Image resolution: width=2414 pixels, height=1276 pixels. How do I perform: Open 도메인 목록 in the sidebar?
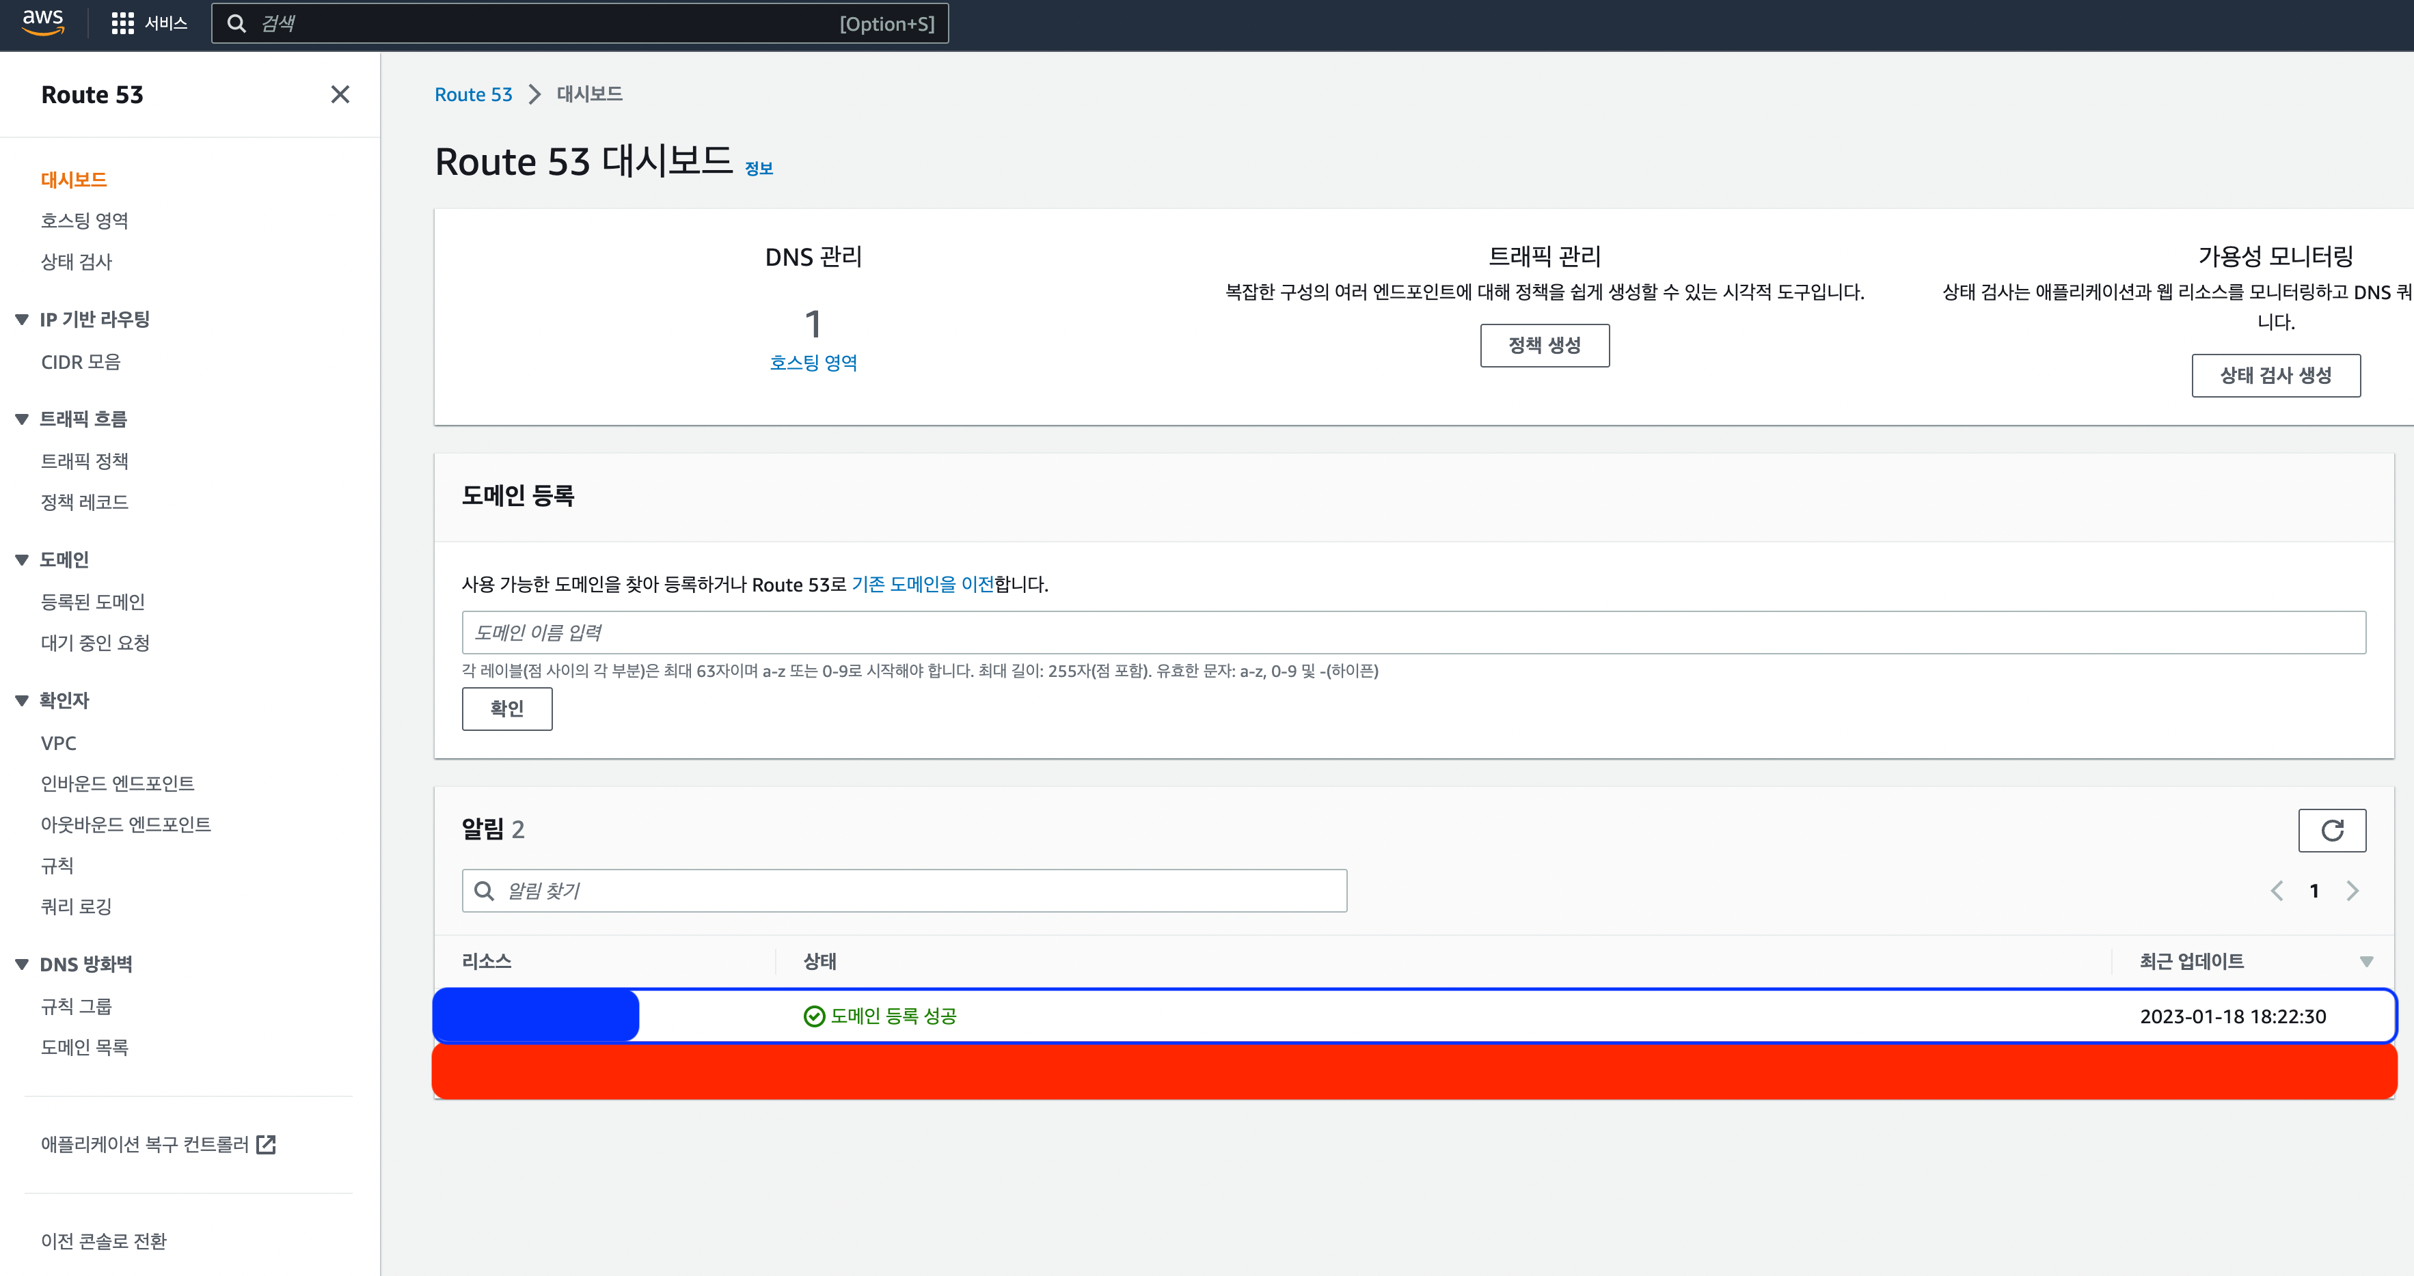84,1047
